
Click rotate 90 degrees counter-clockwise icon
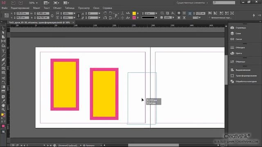tap(111, 13)
